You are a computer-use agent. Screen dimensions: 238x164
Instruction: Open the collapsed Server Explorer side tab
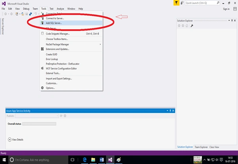click(x=3, y=26)
